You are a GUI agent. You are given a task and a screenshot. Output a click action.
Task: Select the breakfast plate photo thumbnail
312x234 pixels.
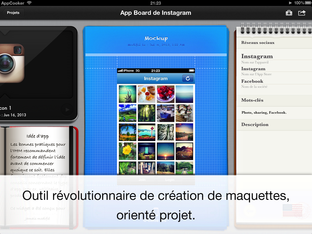point(147,94)
